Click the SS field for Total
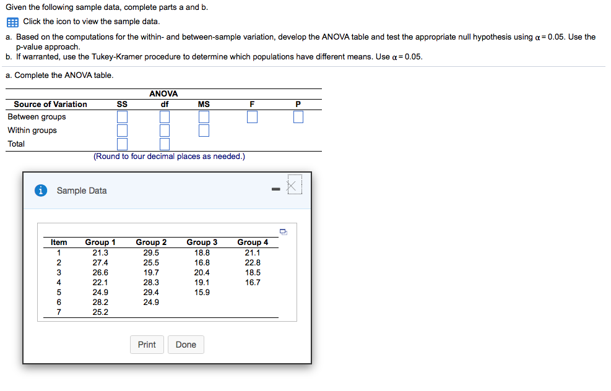 122,144
